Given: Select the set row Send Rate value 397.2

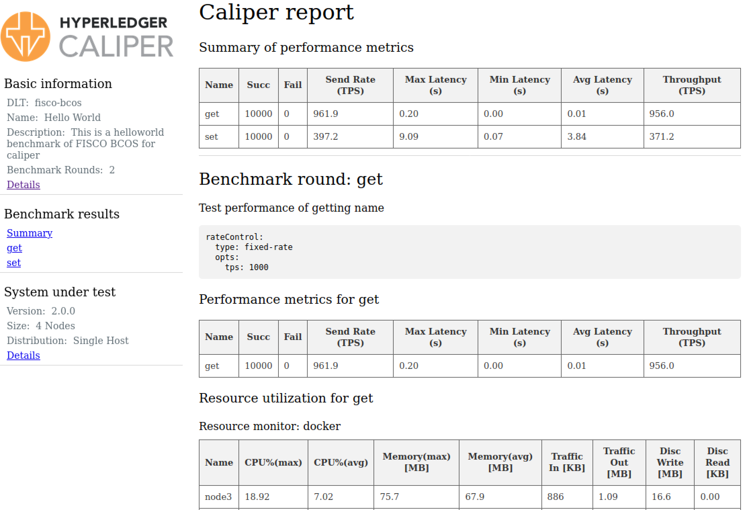Looking at the screenshot, I should click(325, 137).
